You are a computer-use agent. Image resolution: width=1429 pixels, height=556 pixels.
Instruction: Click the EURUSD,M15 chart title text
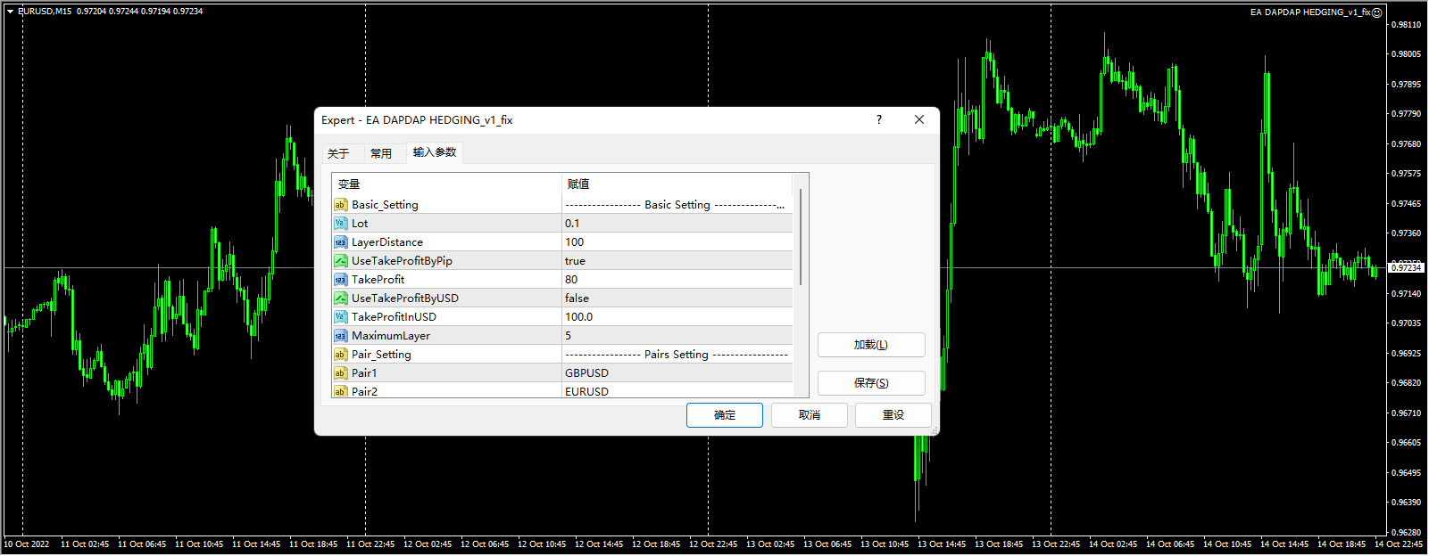[45, 12]
